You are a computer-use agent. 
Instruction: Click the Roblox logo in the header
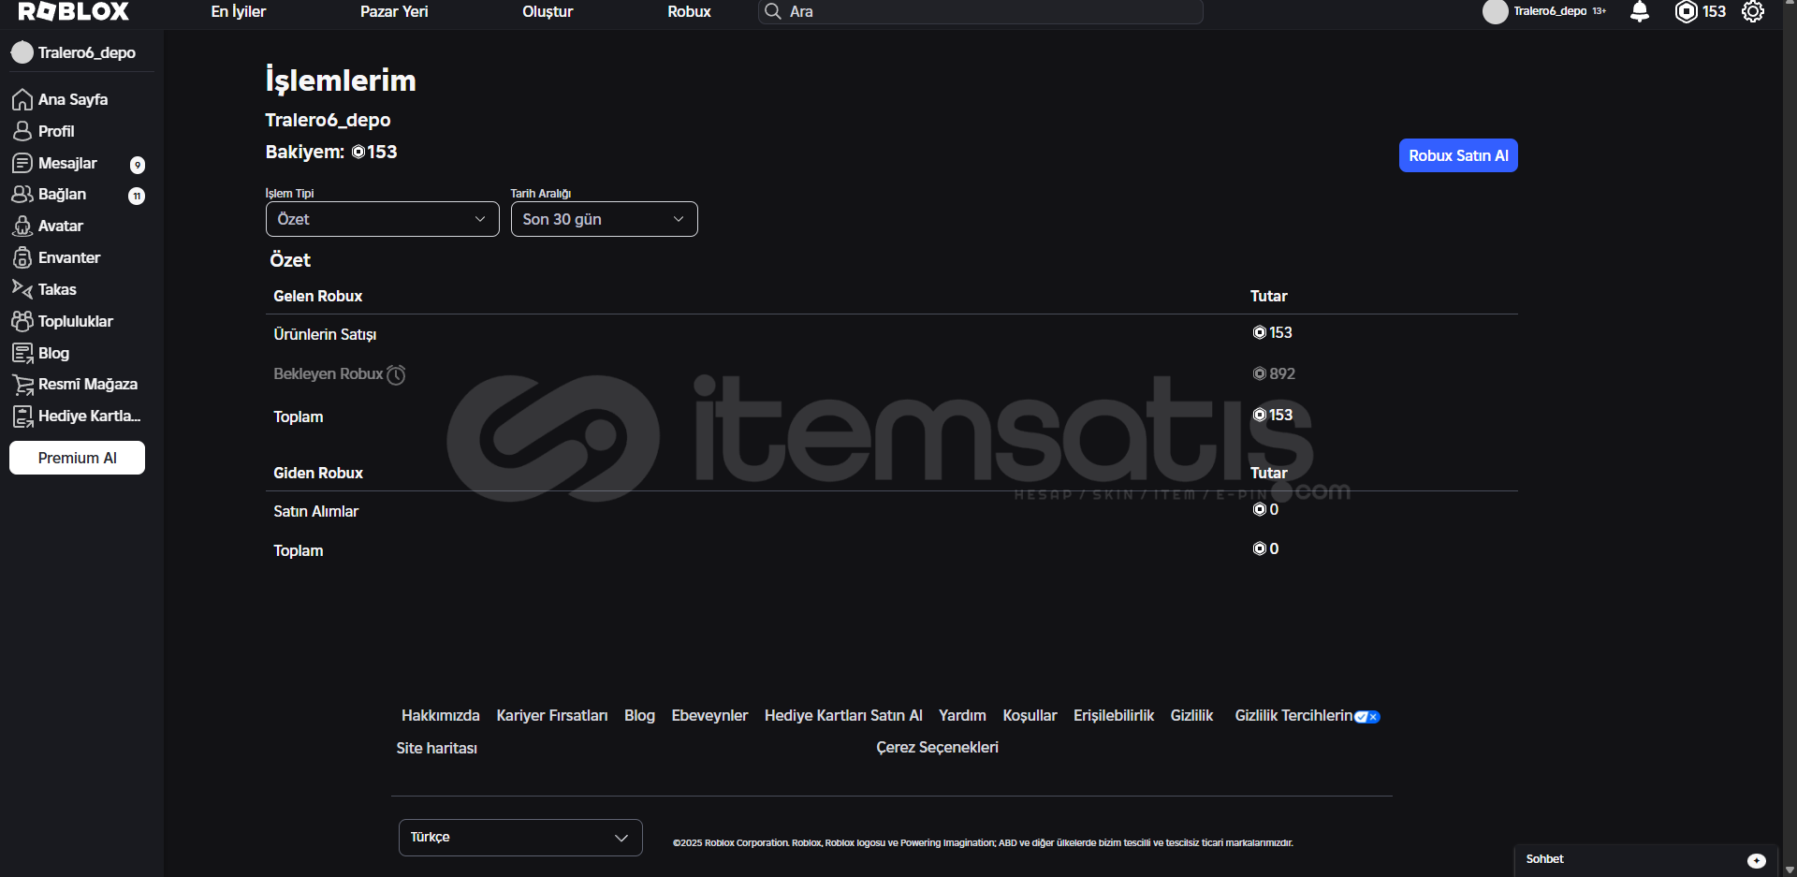coord(74,11)
